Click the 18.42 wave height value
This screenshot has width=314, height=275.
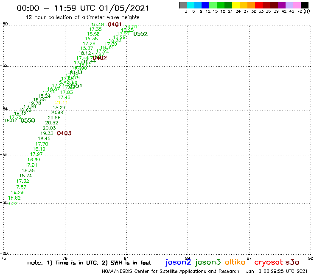tap(20, 113)
